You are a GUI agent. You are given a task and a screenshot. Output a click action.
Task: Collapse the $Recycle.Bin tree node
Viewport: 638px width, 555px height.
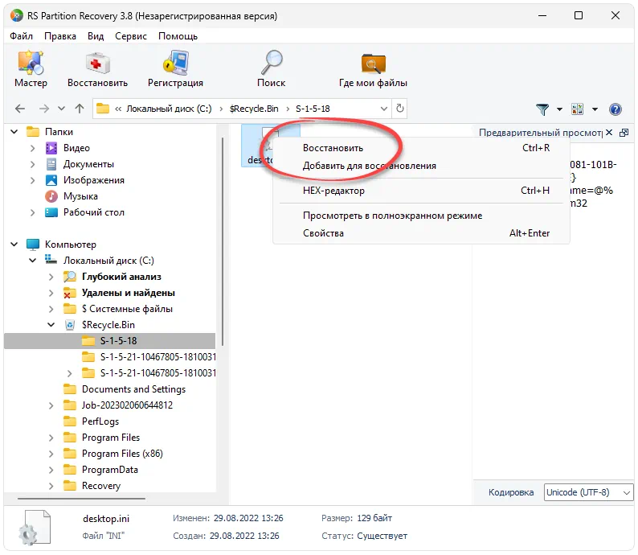(x=51, y=325)
